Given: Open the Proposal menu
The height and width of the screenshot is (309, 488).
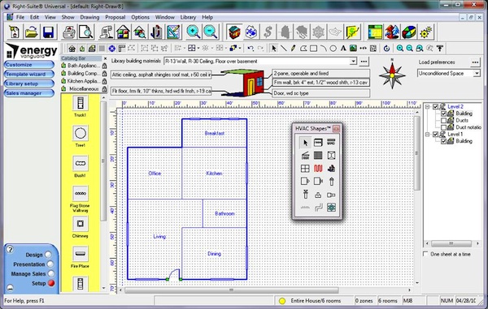Looking at the screenshot, I should 115,17.
